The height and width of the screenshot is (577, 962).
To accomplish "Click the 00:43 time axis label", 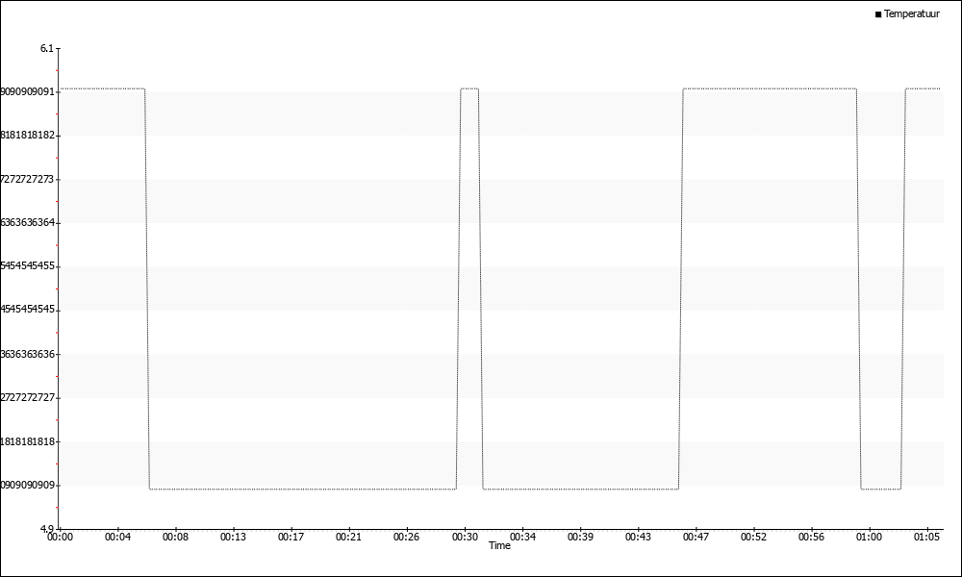I will coord(638,538).
